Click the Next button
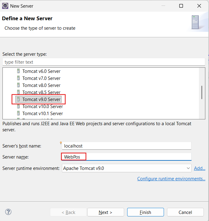The image size is (209, 221). [x=105, y=212]
